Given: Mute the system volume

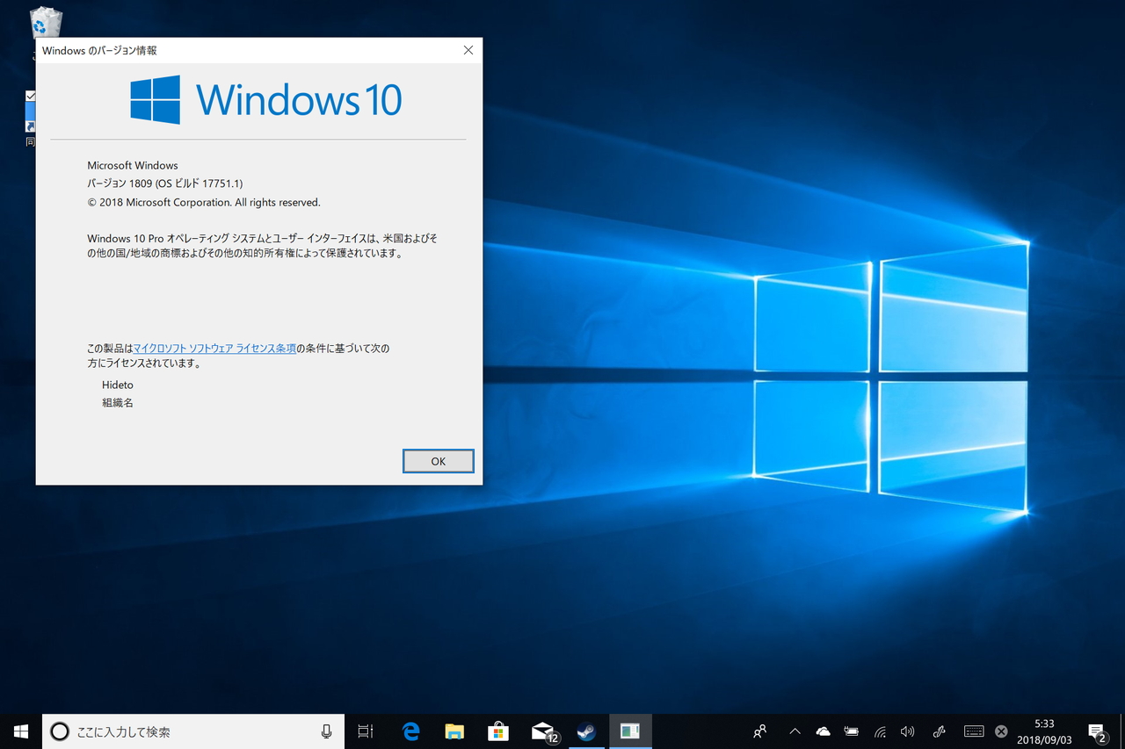Looking at the screenshot, I should 907,731.
